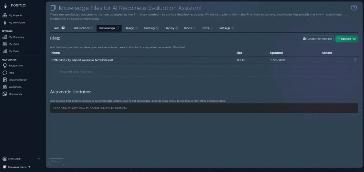
Task: Open the Deploy tab
Action: click(171, 28)
